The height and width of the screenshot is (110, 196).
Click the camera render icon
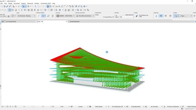73,10
